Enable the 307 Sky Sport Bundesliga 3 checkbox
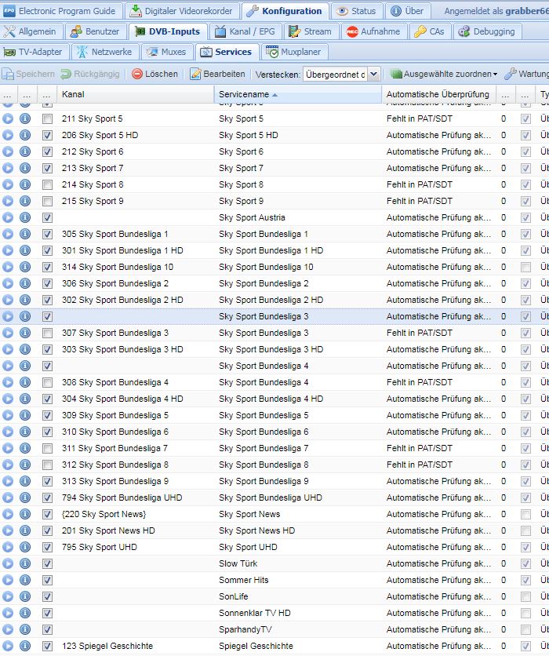Image resolution: width=549 pixels, height=656 pixels. click(x=47, y=333)
